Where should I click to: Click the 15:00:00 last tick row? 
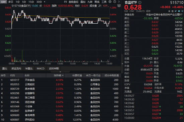154,118
